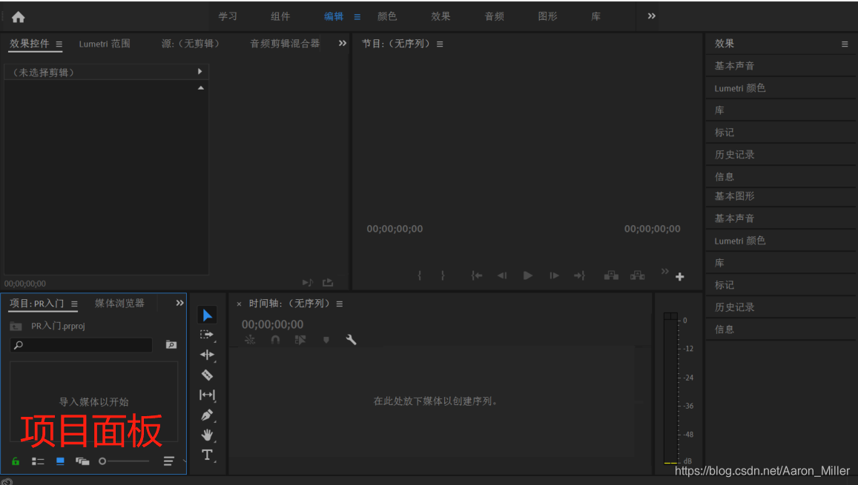Switch project panel to list view
The image size is (858, 485).
pos(38,461)
